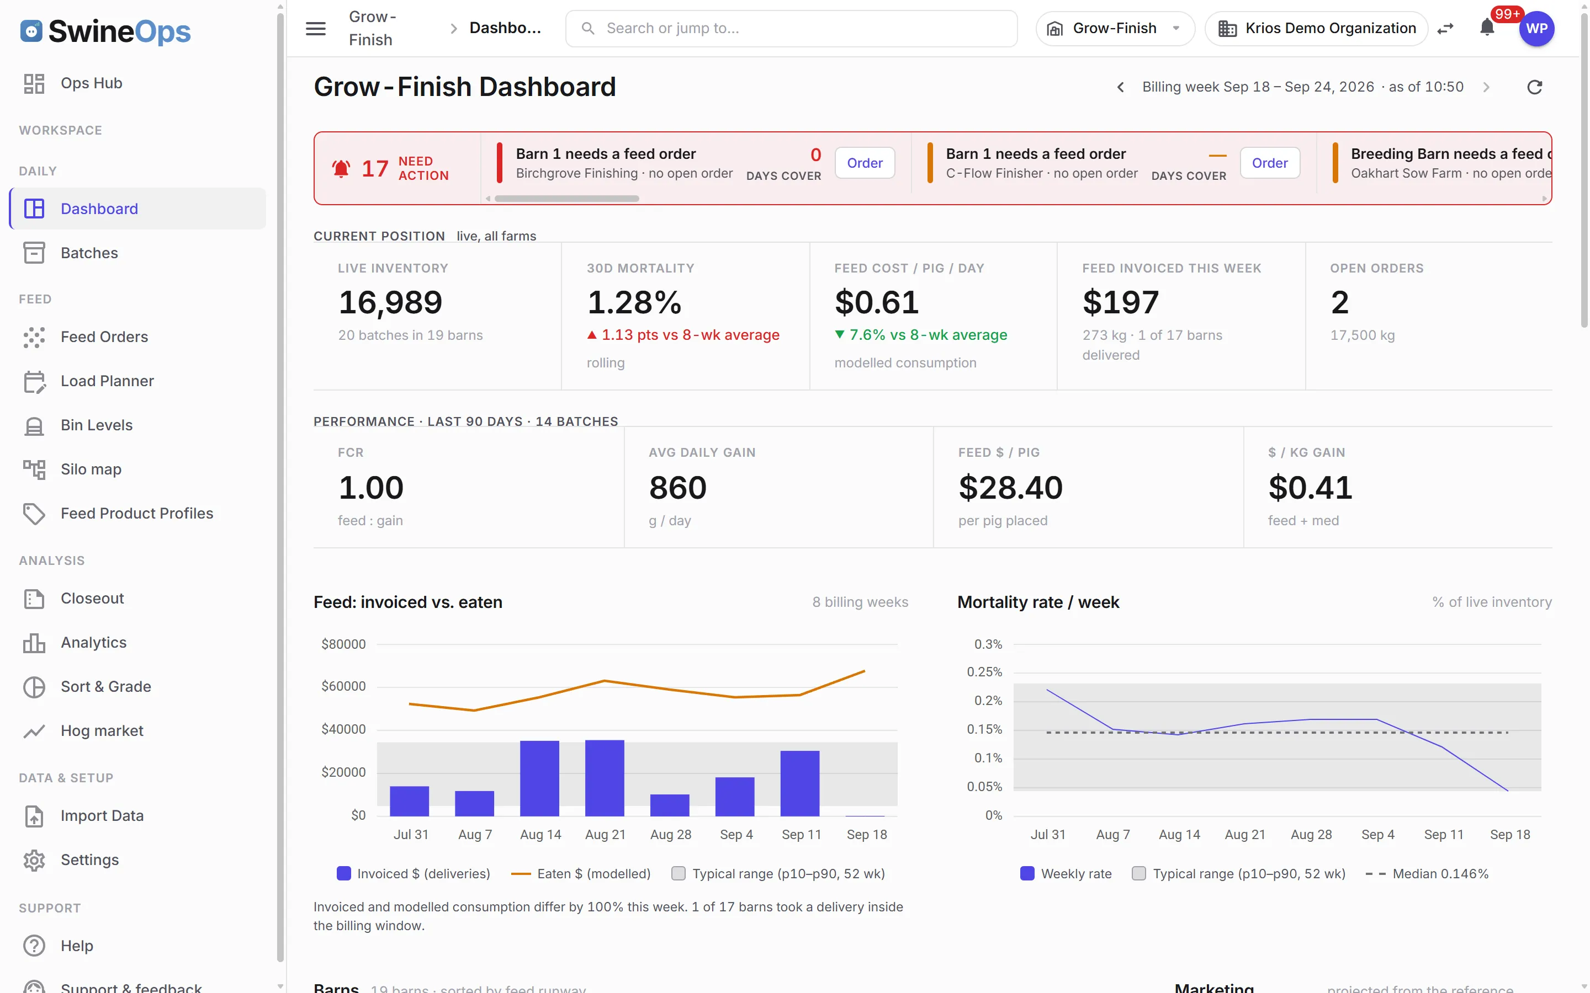The image size is (1590, 993).
Task: Click the alerts horizontal scrollbar thumb
Action: [x=566, y=199]
